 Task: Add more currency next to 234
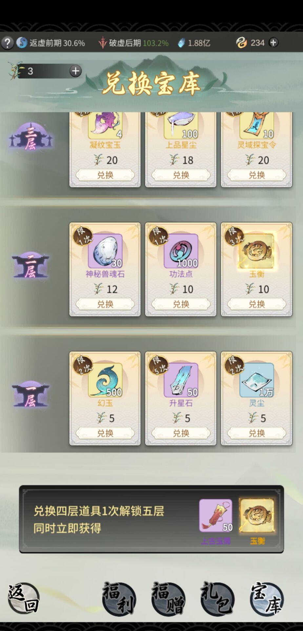pyautogui.click(x=273, y=42)
